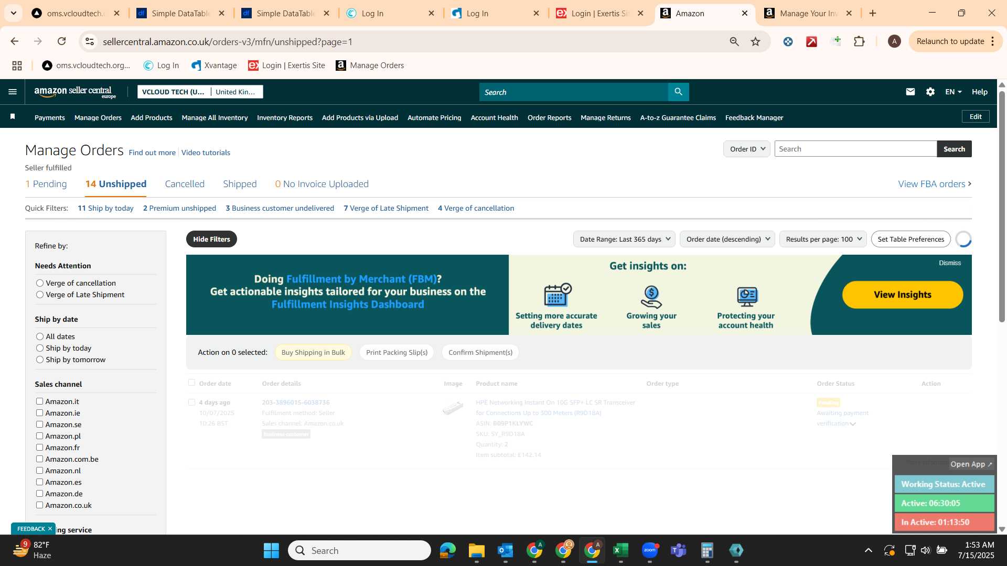Open the View FBA orders link
This screenshot has width=1007, height=566.
click(935, 184)
